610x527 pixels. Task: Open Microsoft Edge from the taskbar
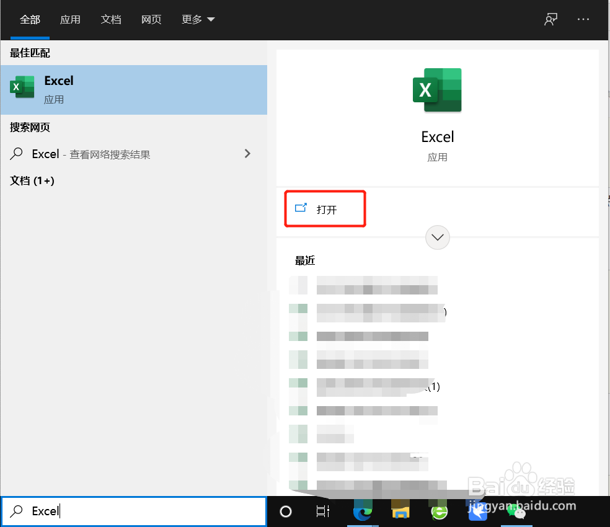[362, 511]
